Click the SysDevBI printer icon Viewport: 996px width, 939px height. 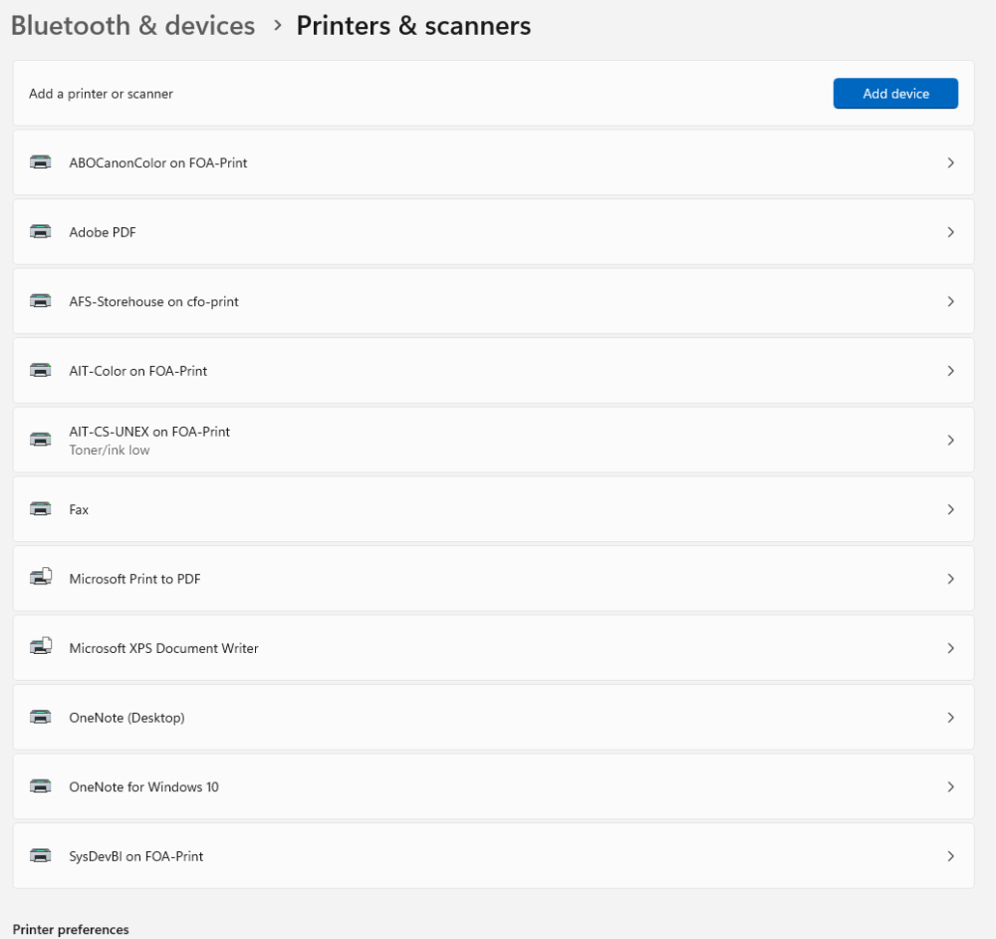coord(41,856)
